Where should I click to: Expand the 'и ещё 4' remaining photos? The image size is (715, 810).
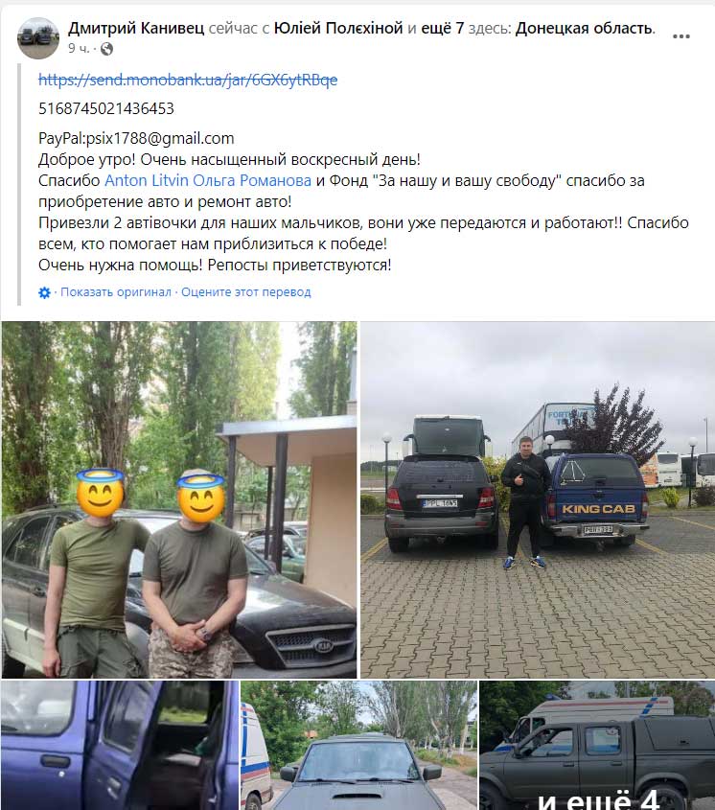597,746
